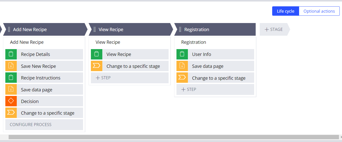
Task: Click the stage-change arrow icon in Add New Recipe
Action: tap(11, 113)
